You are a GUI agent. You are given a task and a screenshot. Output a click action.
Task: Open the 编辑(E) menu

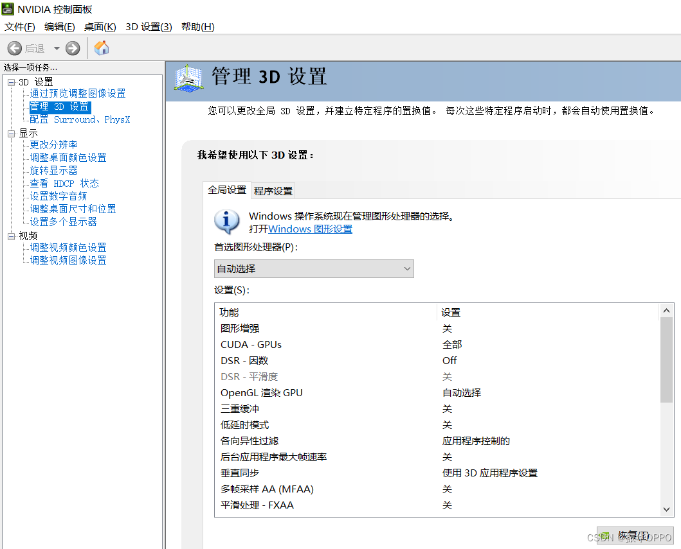[x=60, y=27]
